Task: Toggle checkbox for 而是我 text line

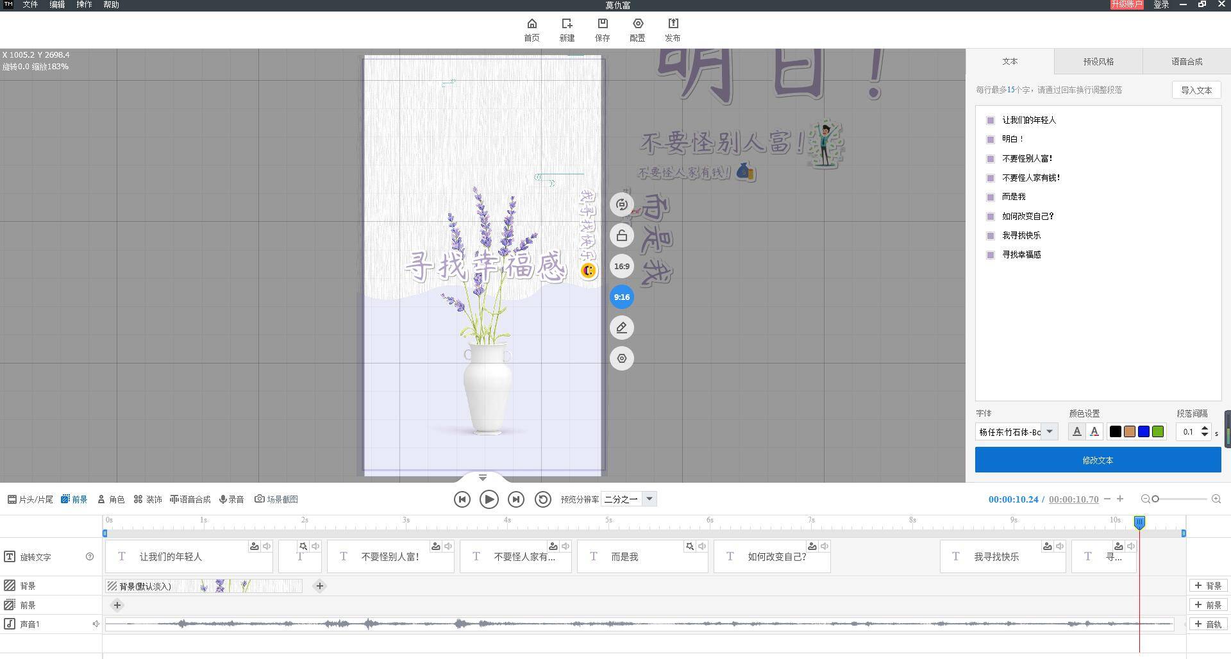Action: click(x=991, y=197)
